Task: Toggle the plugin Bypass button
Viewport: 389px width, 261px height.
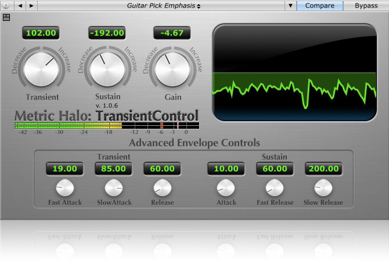Action: (365, 6)
